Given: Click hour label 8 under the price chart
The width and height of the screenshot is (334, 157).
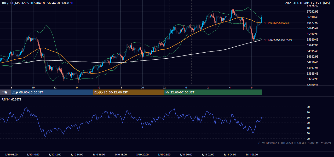Looking at the screenshot, I should (x=11, y=87).
